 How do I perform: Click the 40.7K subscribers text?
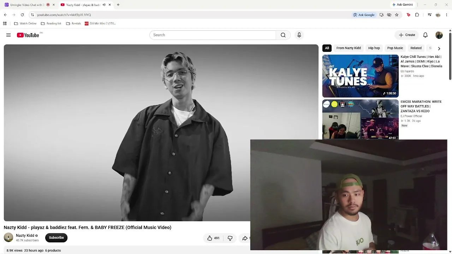(x=27, y=241)
